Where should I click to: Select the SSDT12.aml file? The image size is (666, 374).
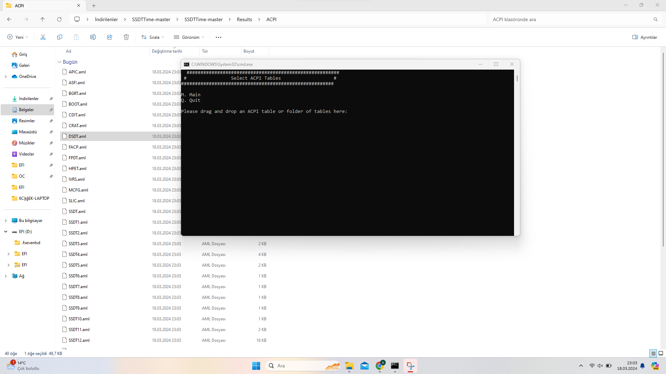[x=79, y=340]
